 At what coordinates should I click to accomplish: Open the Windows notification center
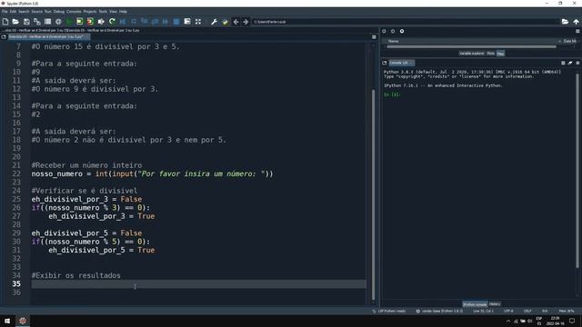pos(572,321)
